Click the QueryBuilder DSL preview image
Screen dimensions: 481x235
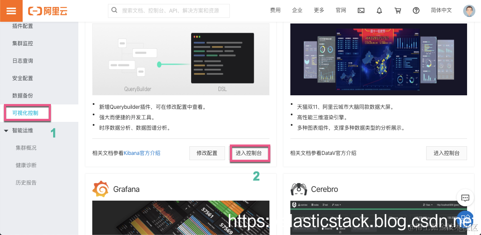(181, 59)
